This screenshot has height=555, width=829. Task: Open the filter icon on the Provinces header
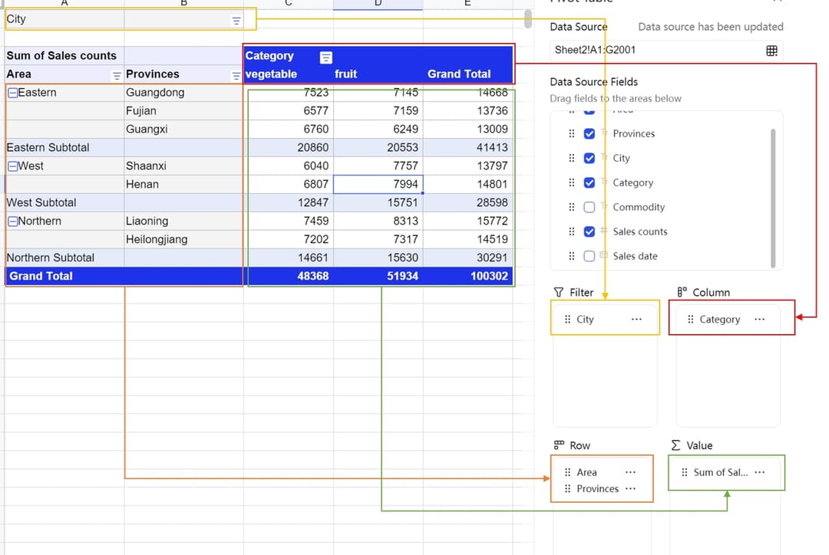tap(235, 74)
